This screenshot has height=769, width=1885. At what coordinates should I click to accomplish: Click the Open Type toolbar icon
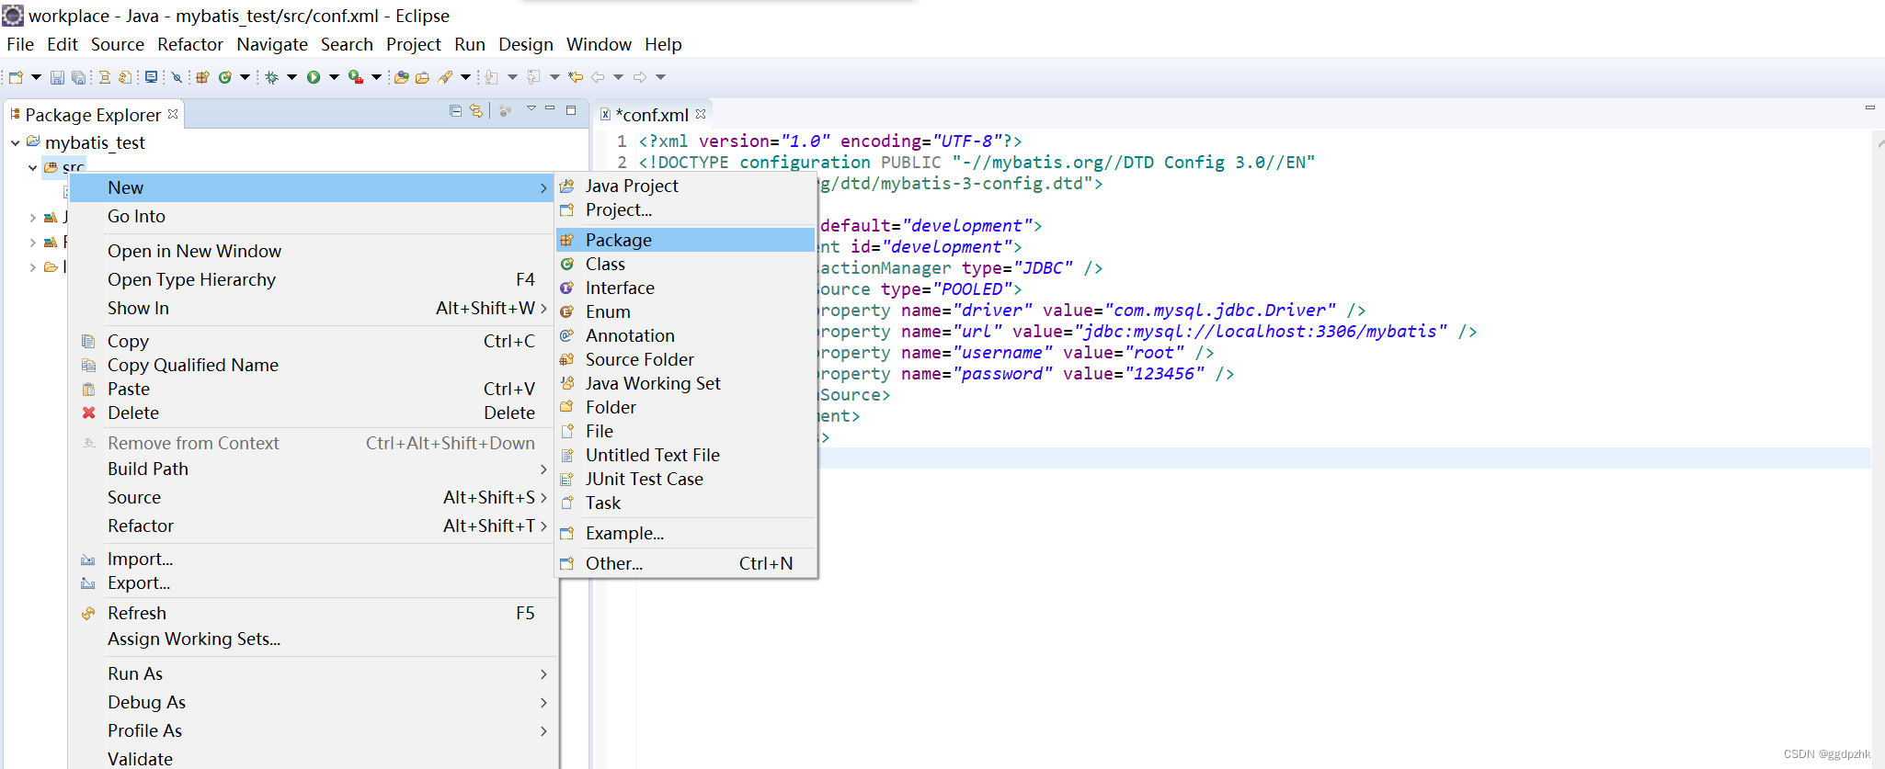point(402,77)
